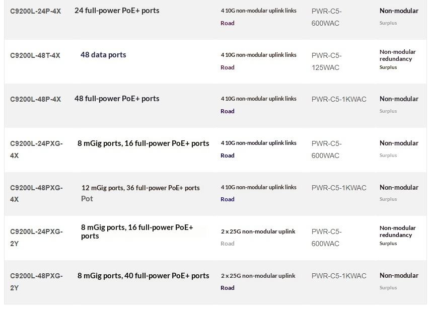Click Surplus label in the C9200L-48P-4X row
Image resolution: width=430 pixels, height=312 pixels.
click(388, 111)
